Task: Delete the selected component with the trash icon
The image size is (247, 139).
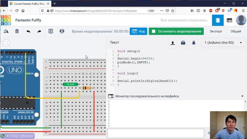Action: [17, 31]
